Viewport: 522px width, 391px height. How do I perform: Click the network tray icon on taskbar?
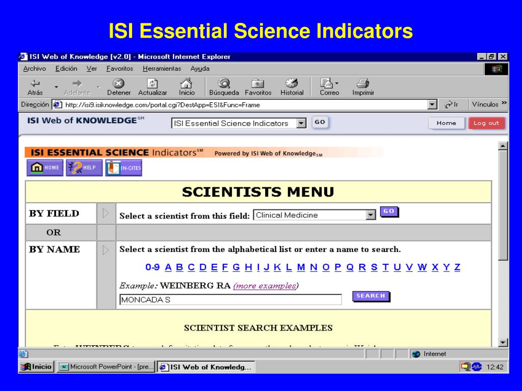click(465, 367)
